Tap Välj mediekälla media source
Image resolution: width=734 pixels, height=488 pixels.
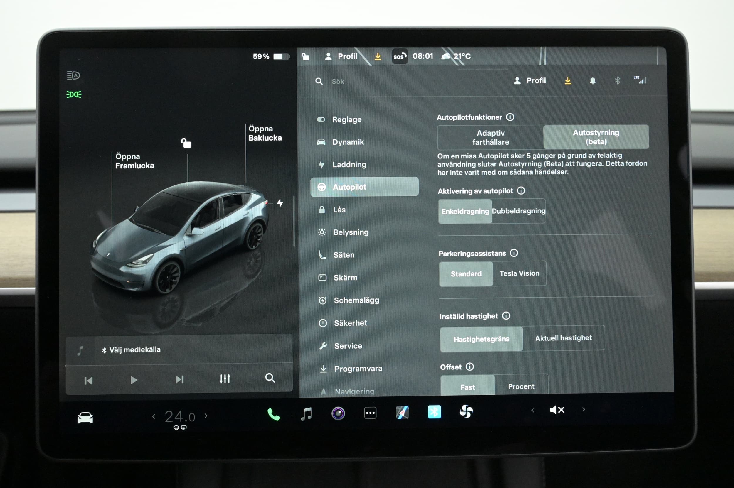[x=131, y=350]
